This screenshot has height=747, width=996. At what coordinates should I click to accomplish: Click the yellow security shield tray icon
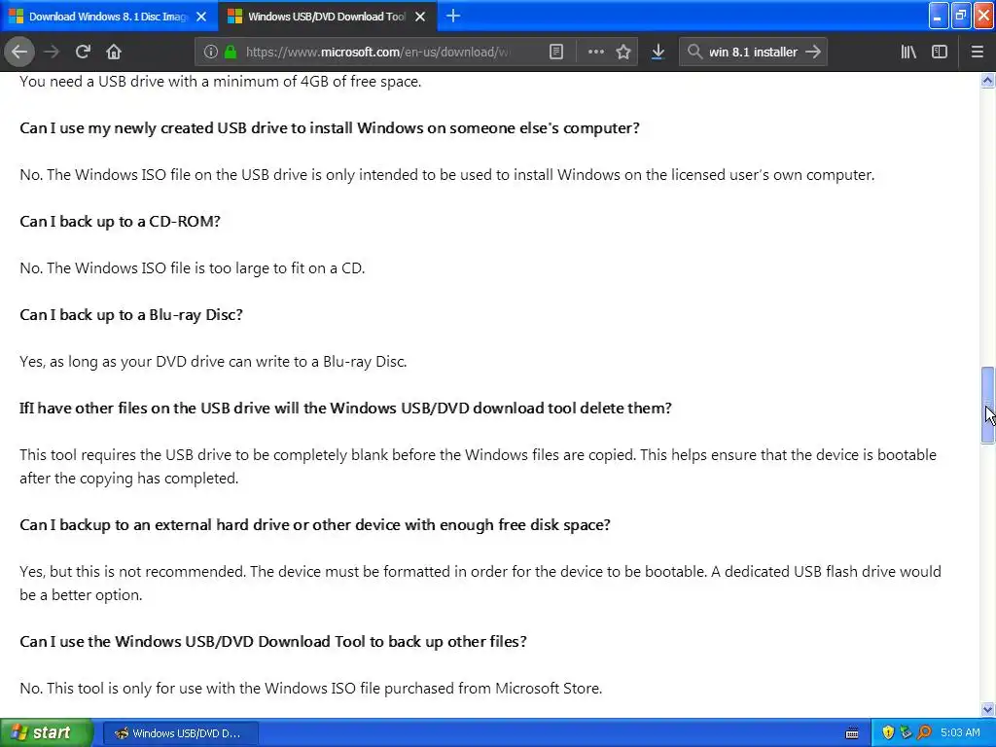[x=888, y=732]
